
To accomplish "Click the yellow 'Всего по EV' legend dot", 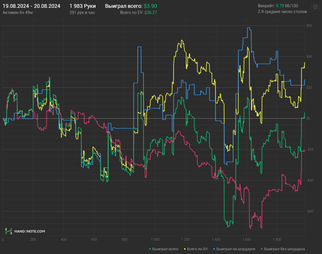I will click(185, 249).
